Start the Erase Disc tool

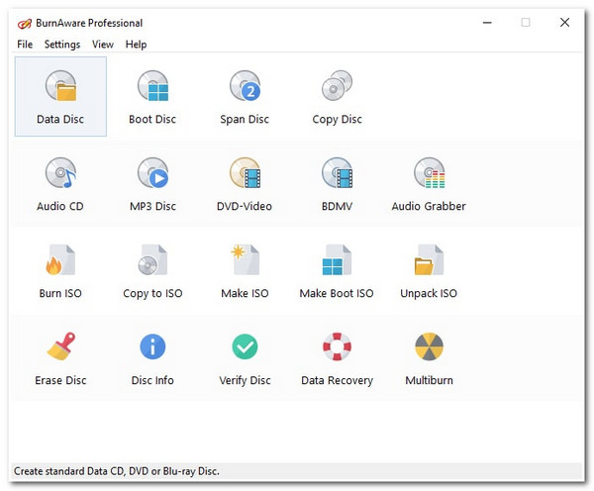coord(60,358)
